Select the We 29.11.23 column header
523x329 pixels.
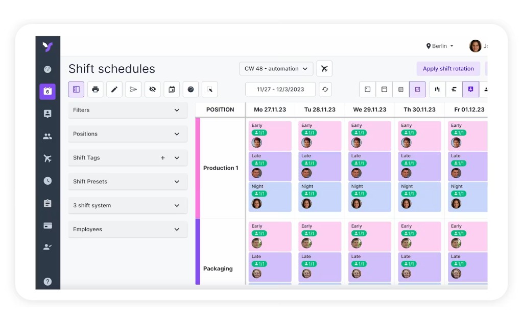tap(370, 109)
